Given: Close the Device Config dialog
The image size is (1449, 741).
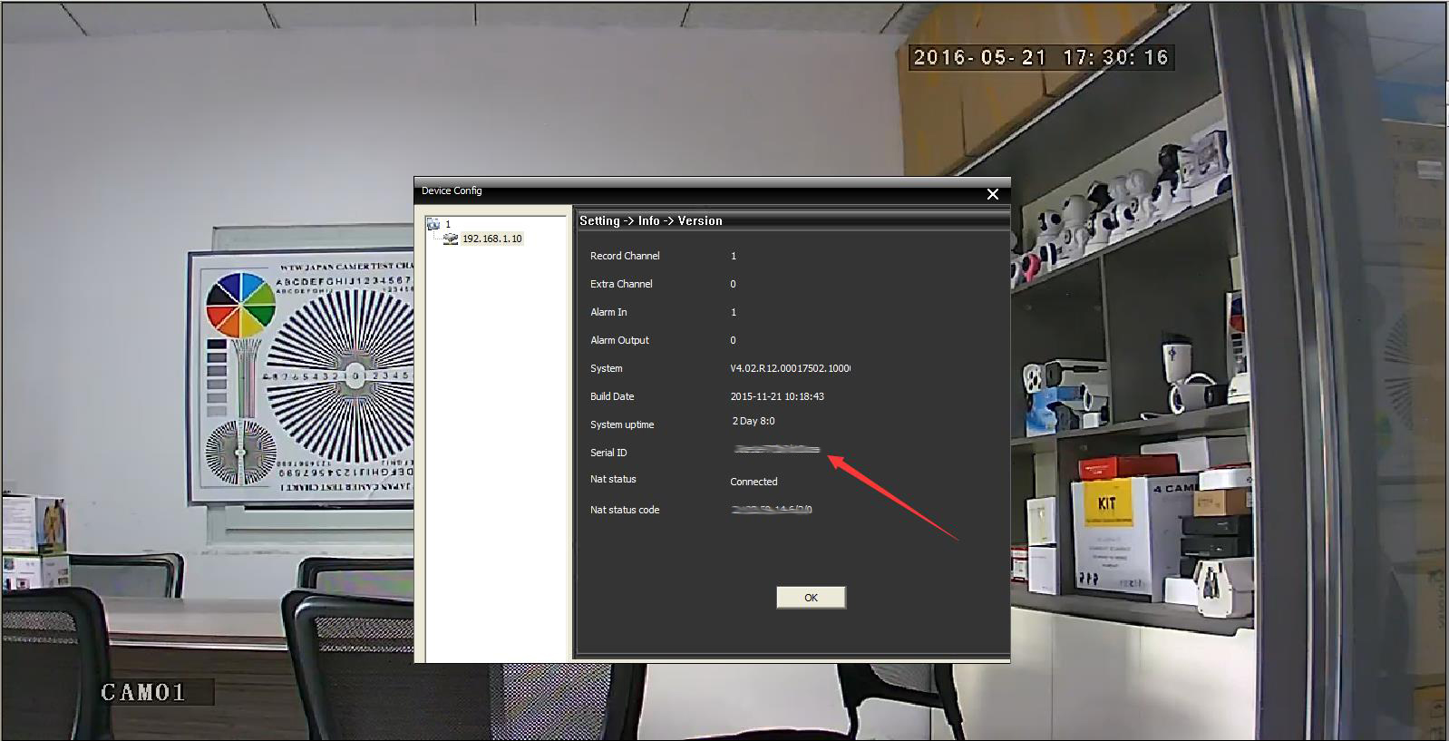Looking at the screenshot, I should point(993,194).
